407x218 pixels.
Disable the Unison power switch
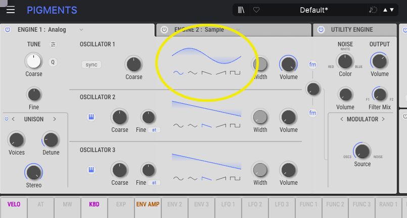7,119
